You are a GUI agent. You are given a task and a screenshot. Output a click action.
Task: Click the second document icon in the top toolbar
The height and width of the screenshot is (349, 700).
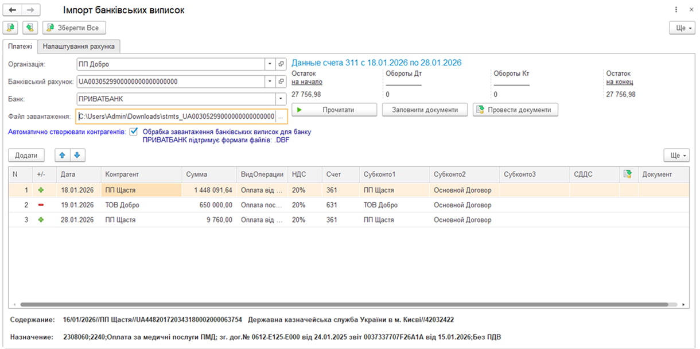[x=30, y=28]
